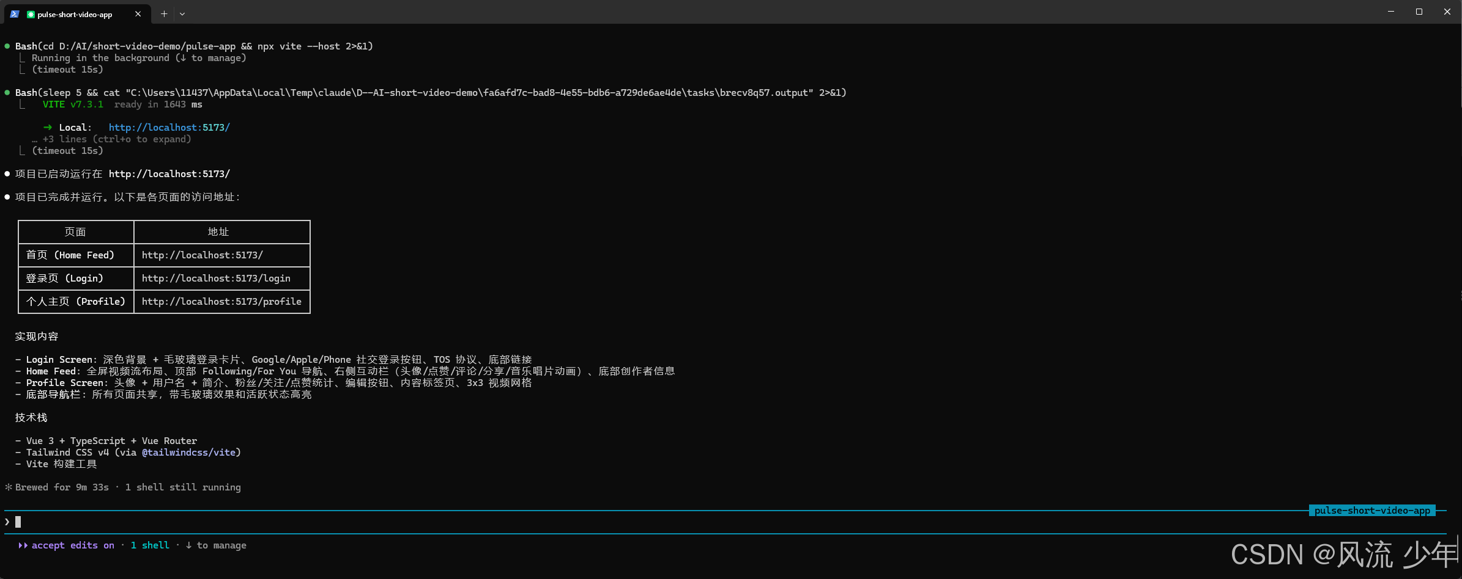Click the '底部导航栏' bullet line
1462x579 pixels.
(x=163, y=395)
